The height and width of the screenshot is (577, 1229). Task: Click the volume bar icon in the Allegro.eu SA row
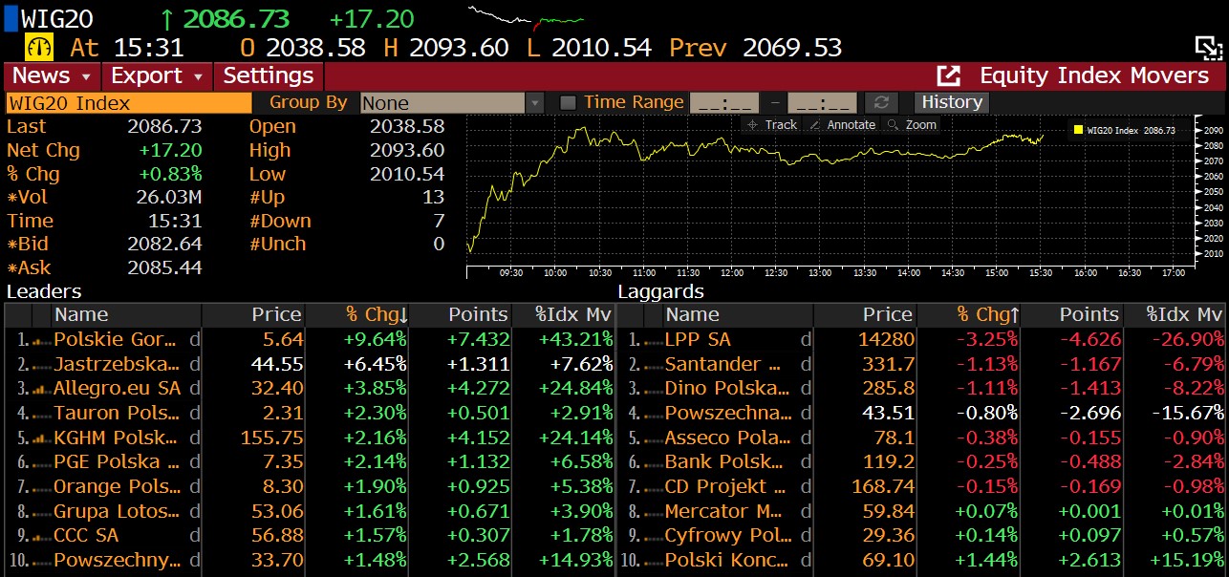(x=41, y=388)
